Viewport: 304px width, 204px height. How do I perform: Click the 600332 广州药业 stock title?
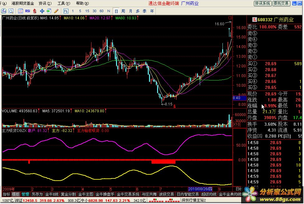pos(276,20)
